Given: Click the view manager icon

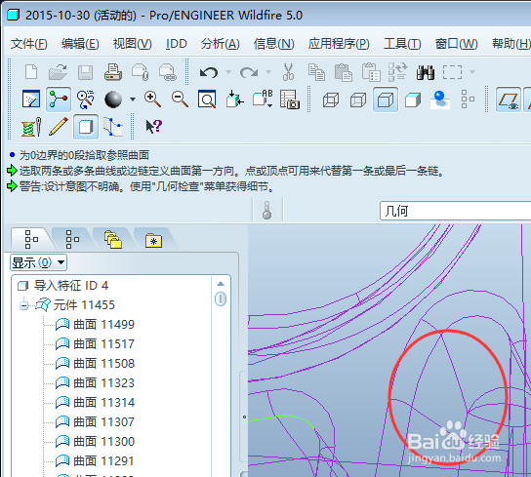Looking at the screenshot, I should pyautogui.click(x=290, y=99).
